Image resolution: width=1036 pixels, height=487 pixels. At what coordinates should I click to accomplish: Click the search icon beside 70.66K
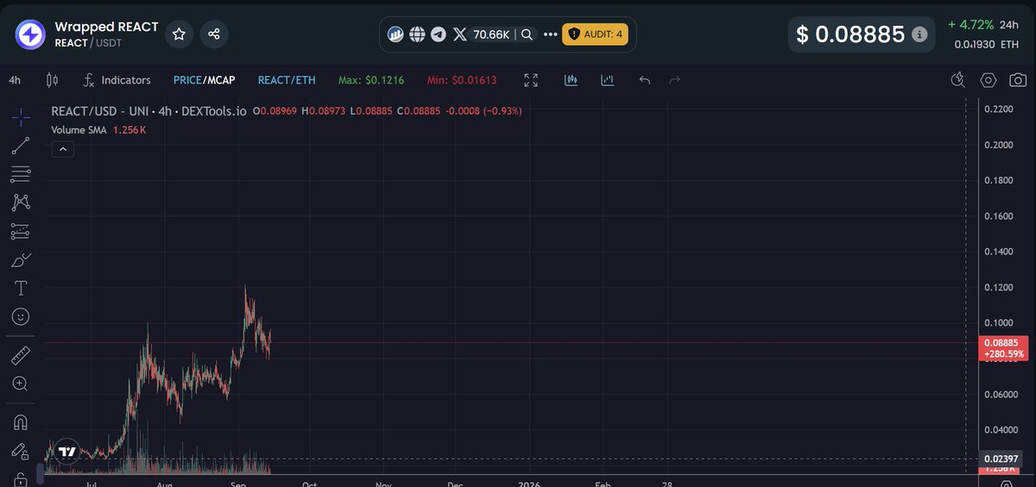527,34
